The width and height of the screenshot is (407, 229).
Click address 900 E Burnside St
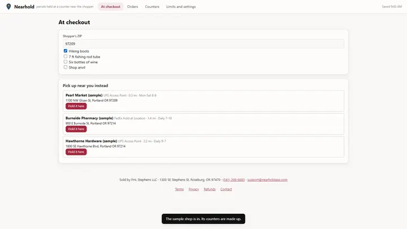click(x=90, y=123)
